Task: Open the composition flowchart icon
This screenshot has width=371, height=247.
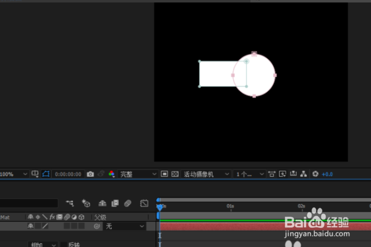Action: click(x=304, y=174)
